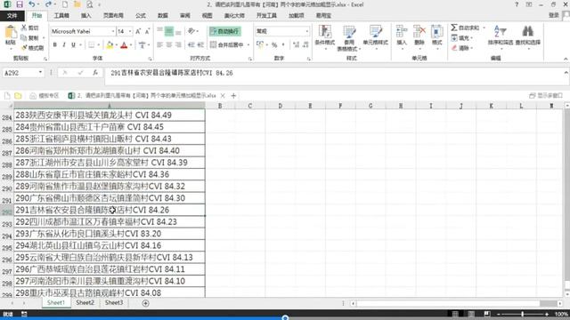570x320 pixels.
Task: Open Cell Styles (单元格样式)
Action: pos(376,36)
